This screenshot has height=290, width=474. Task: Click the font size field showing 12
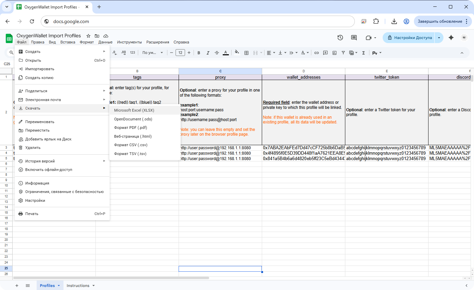(180, 53)
